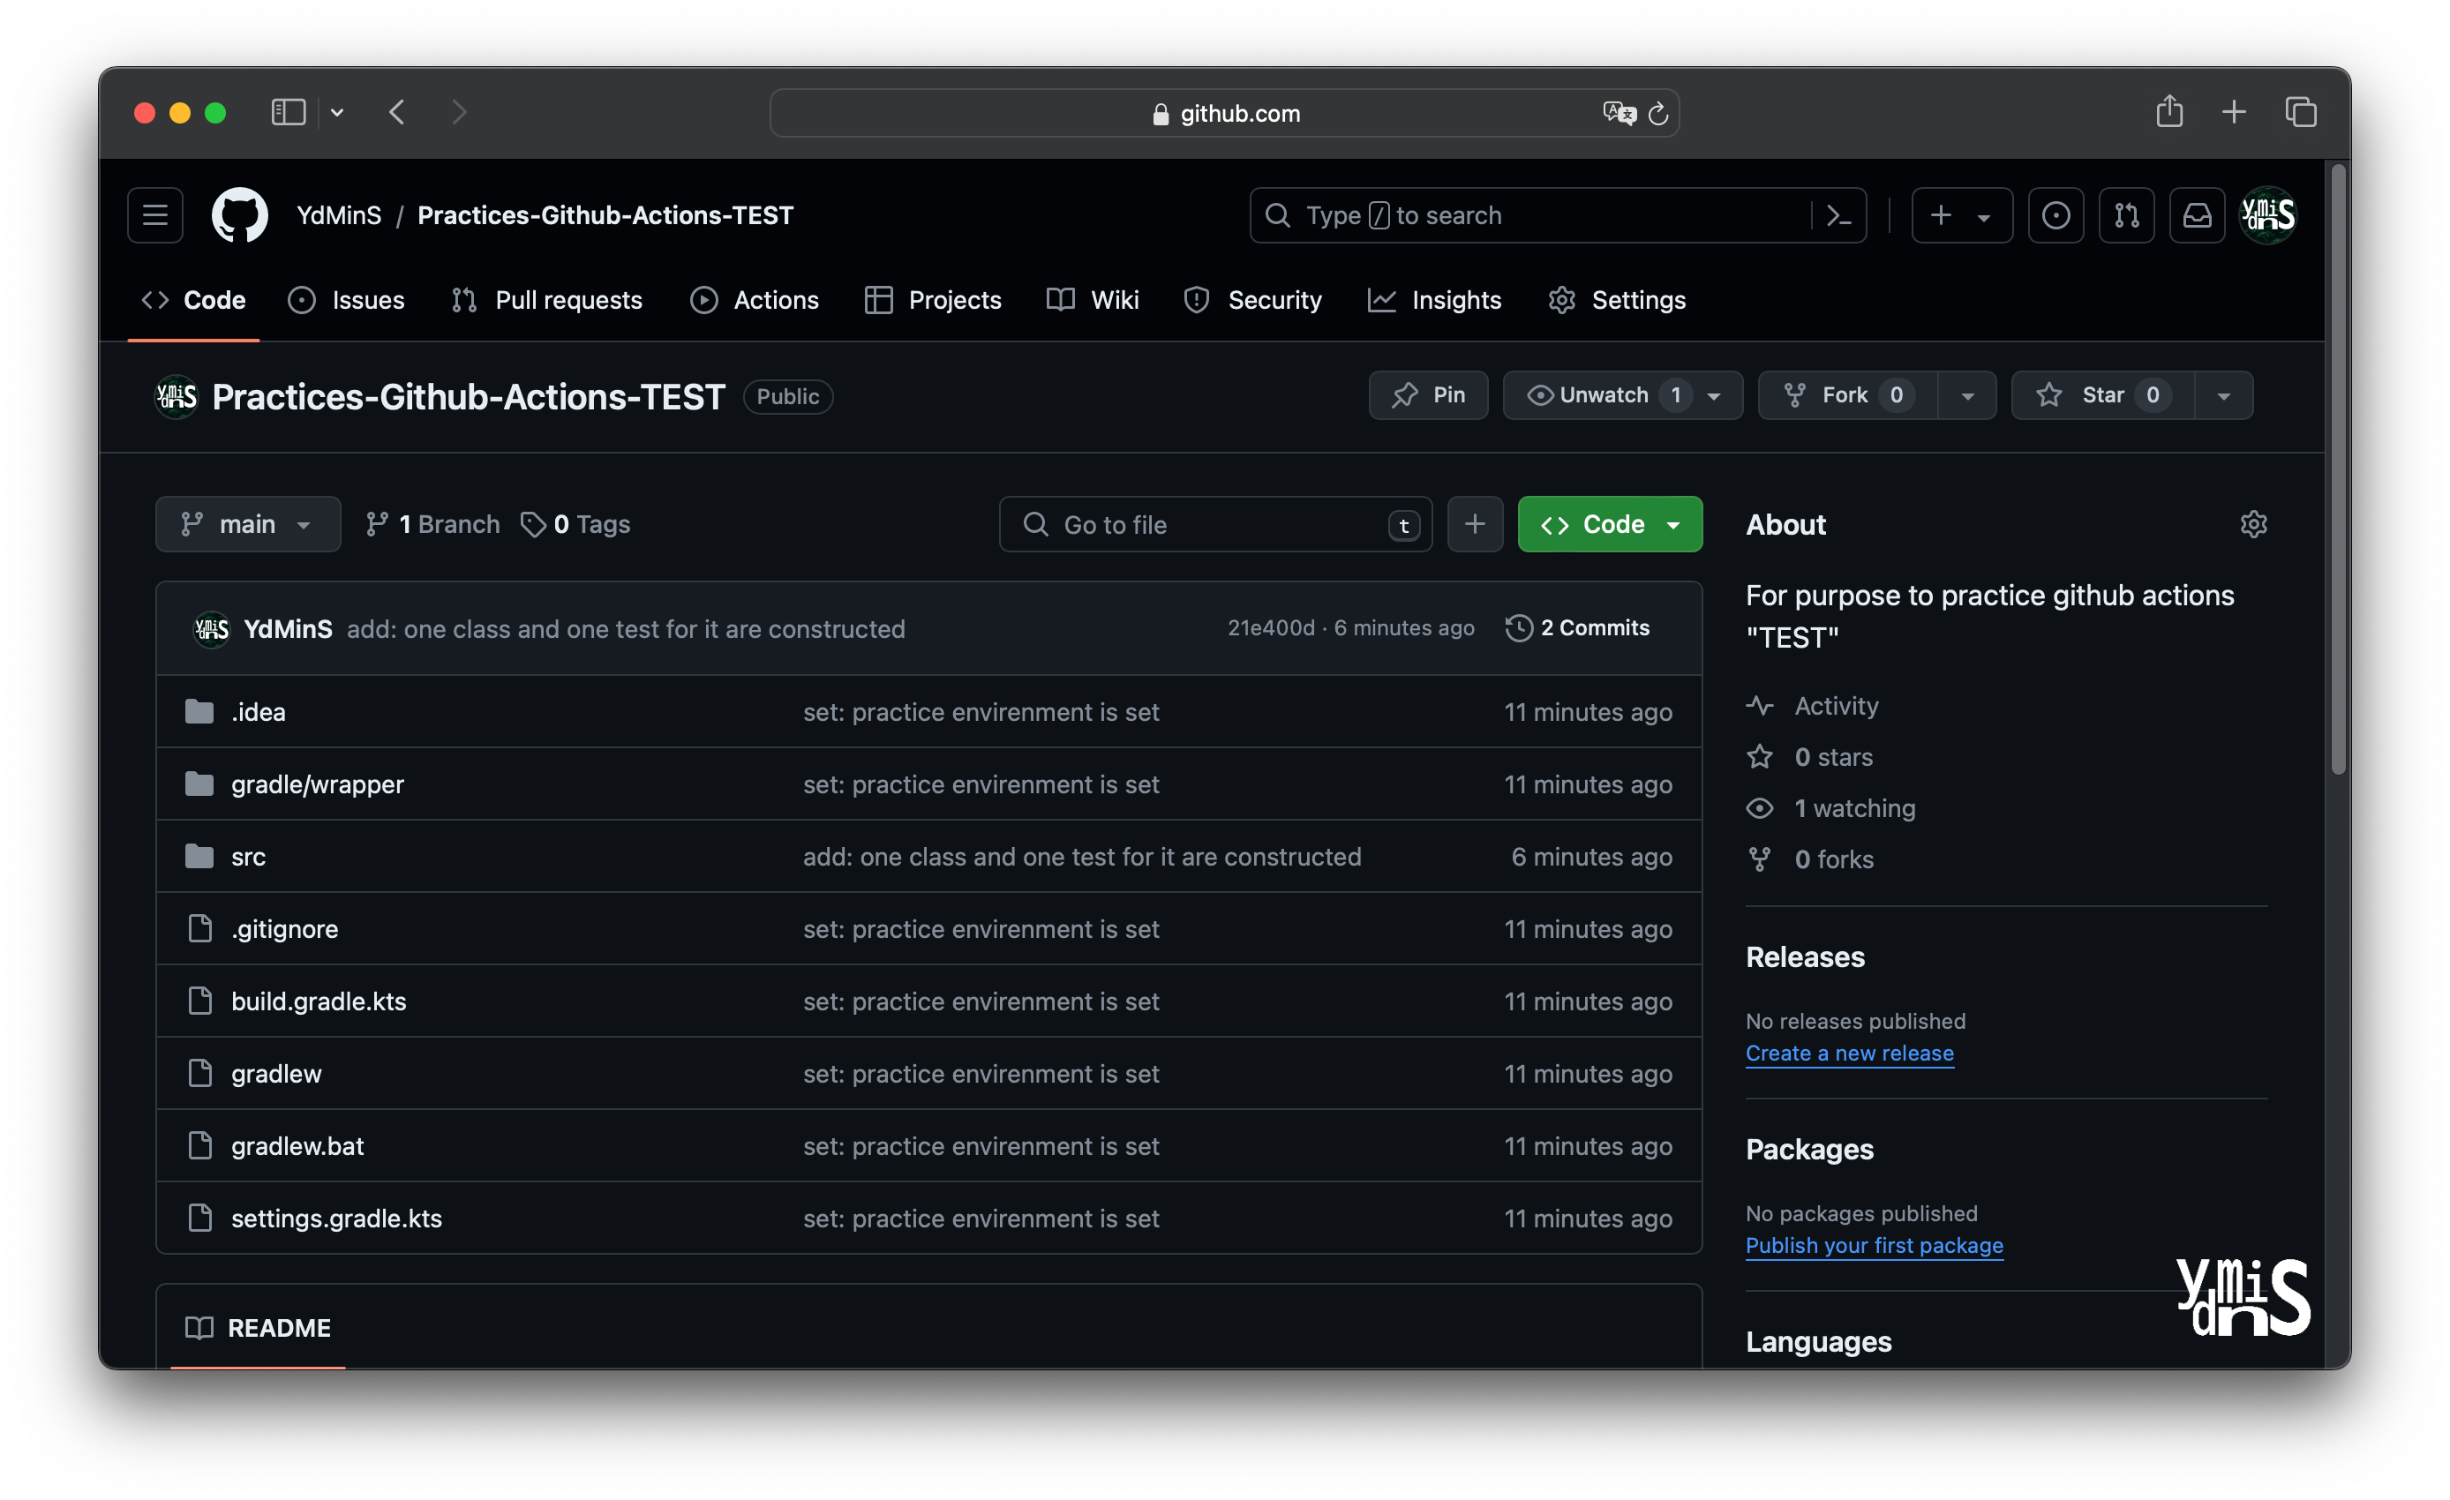Open the hamburger navigation menu

tap(154, 214)
